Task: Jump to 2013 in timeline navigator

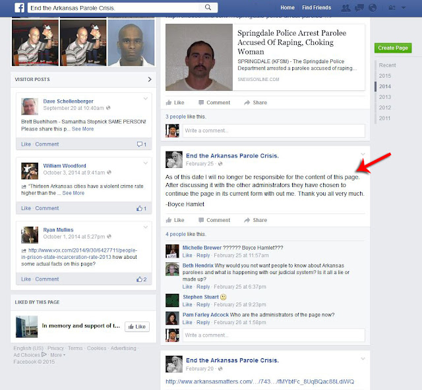Action: (385, 97)
